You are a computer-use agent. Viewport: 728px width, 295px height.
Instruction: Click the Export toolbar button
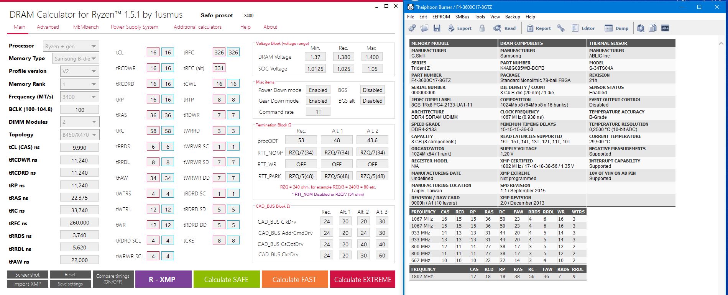coord(459,28)
